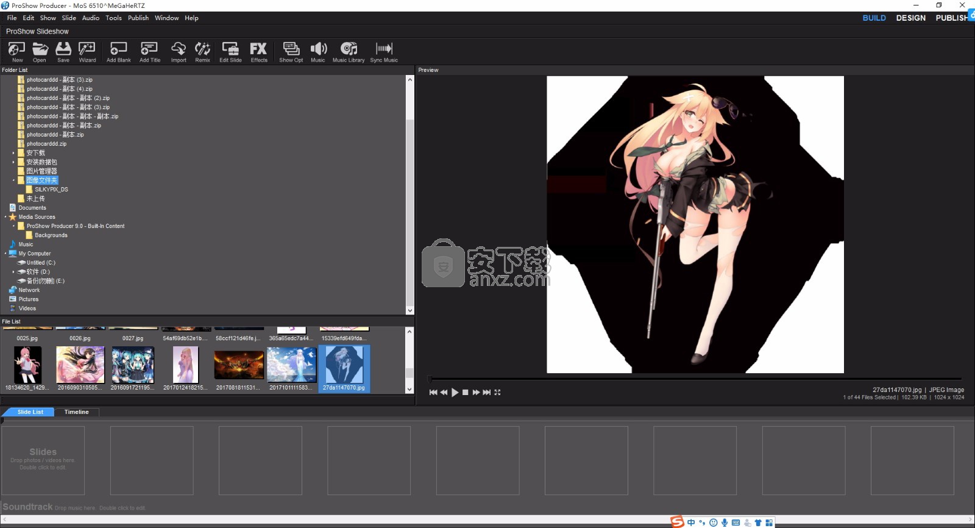
Task: Click Sogou input method tray icon
Action: 677,522
